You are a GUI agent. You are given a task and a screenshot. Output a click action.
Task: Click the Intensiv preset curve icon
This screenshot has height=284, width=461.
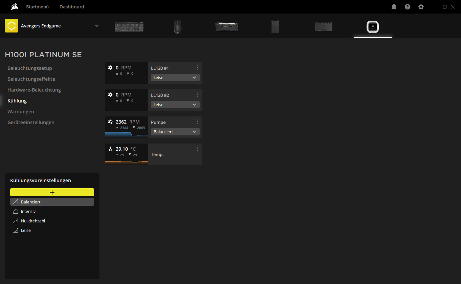coord(15,211)
